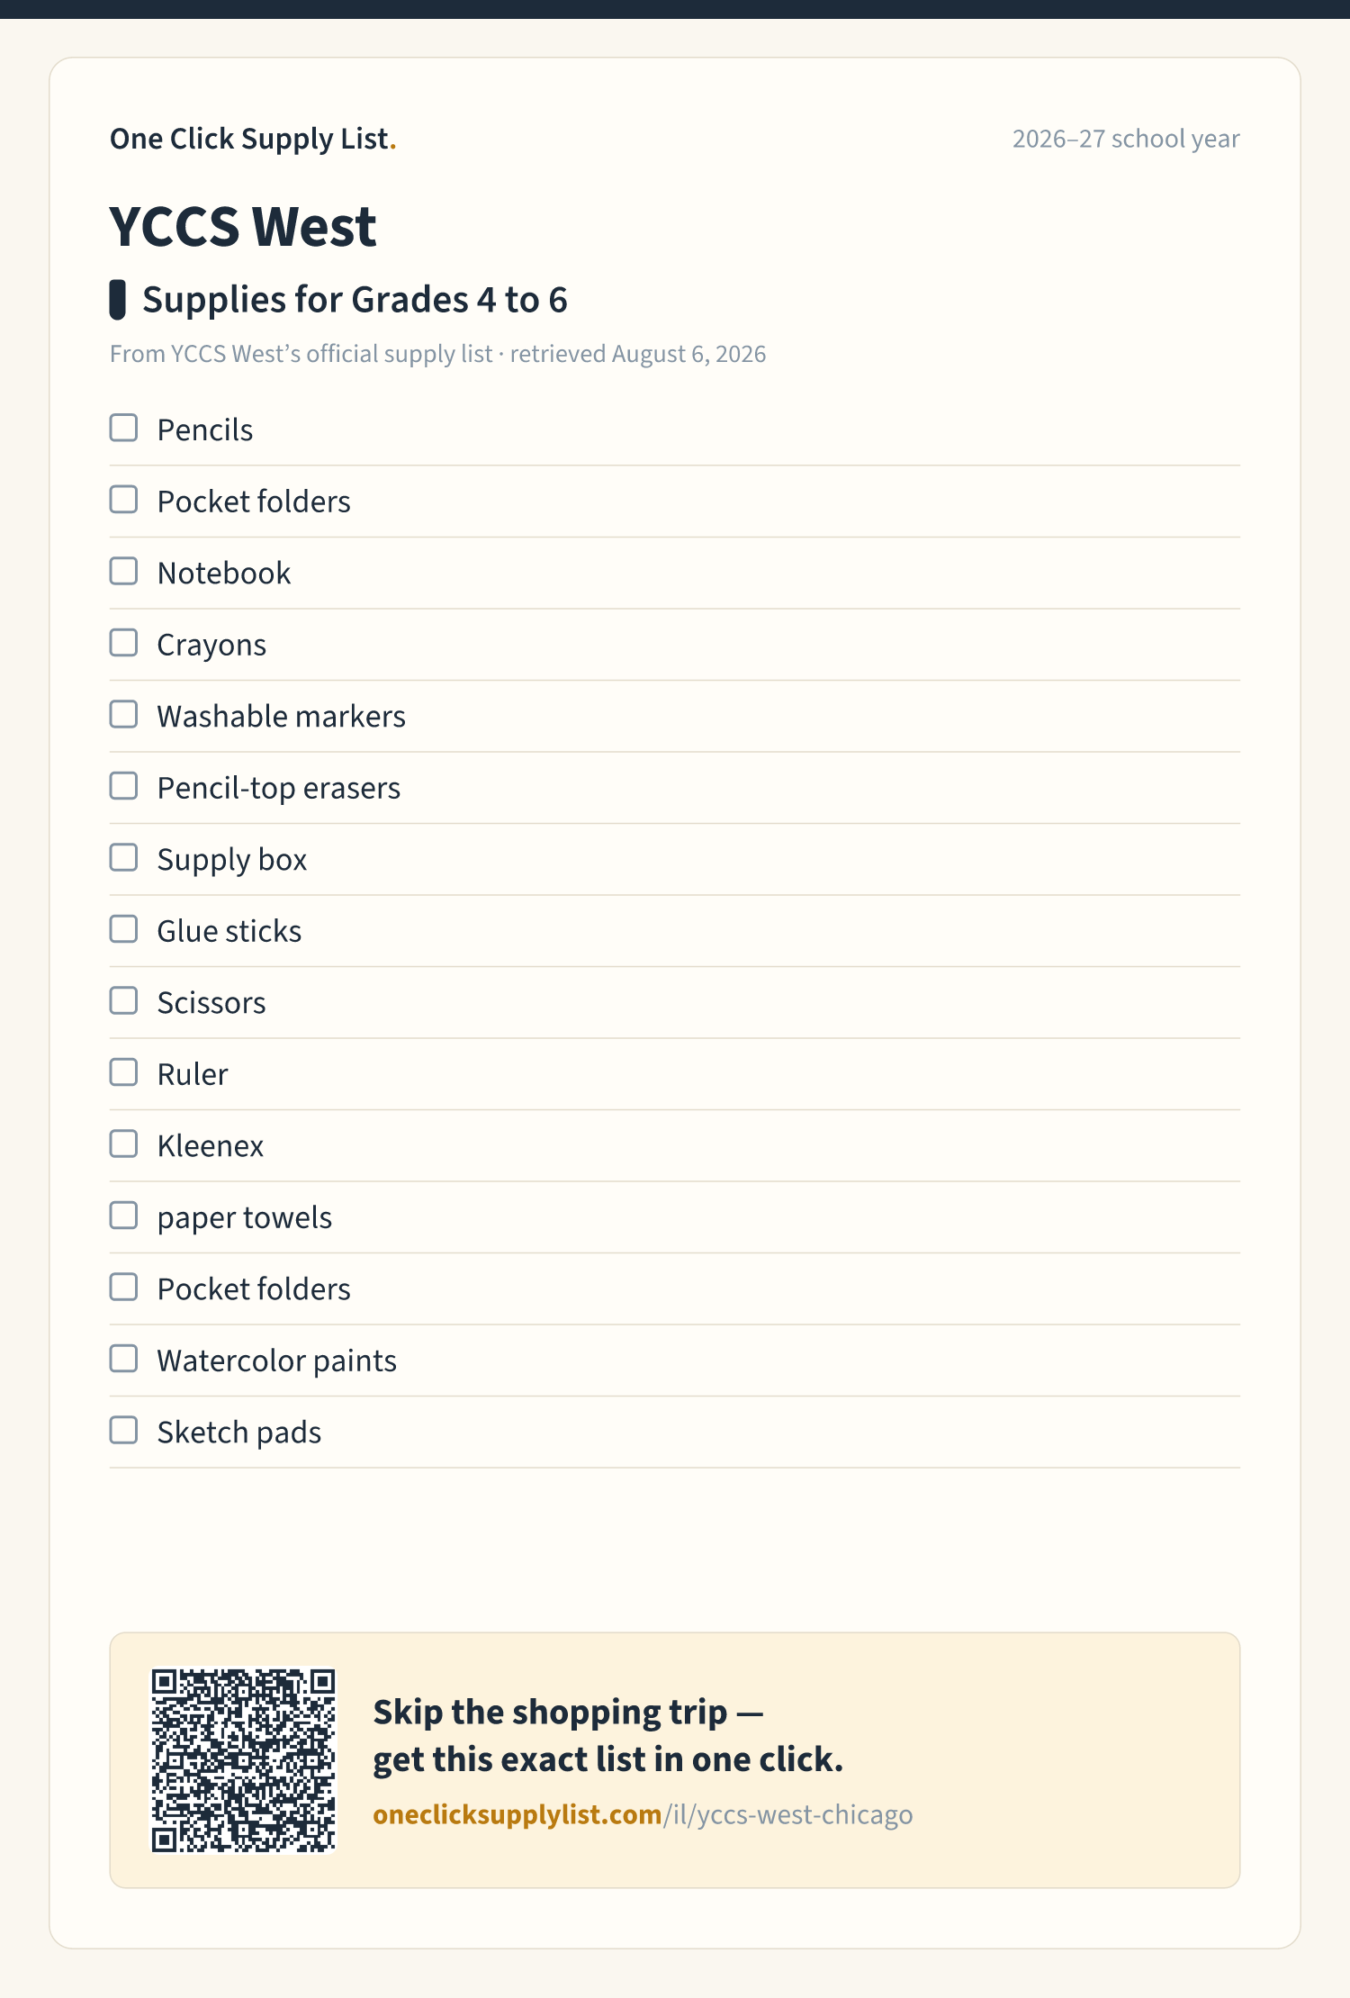
Task: Check the Ruler checkbox
Action: [123, 1072]
